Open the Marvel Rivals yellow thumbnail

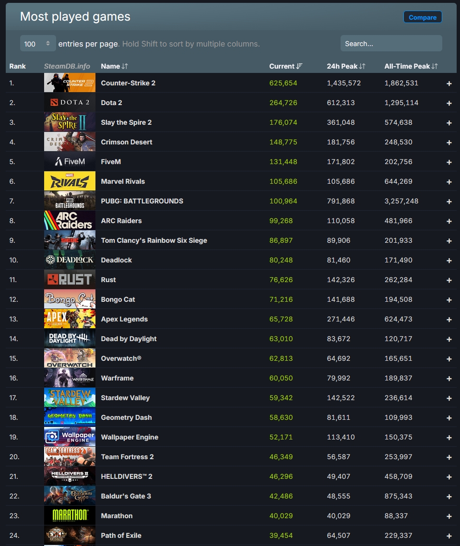point(70,181)
